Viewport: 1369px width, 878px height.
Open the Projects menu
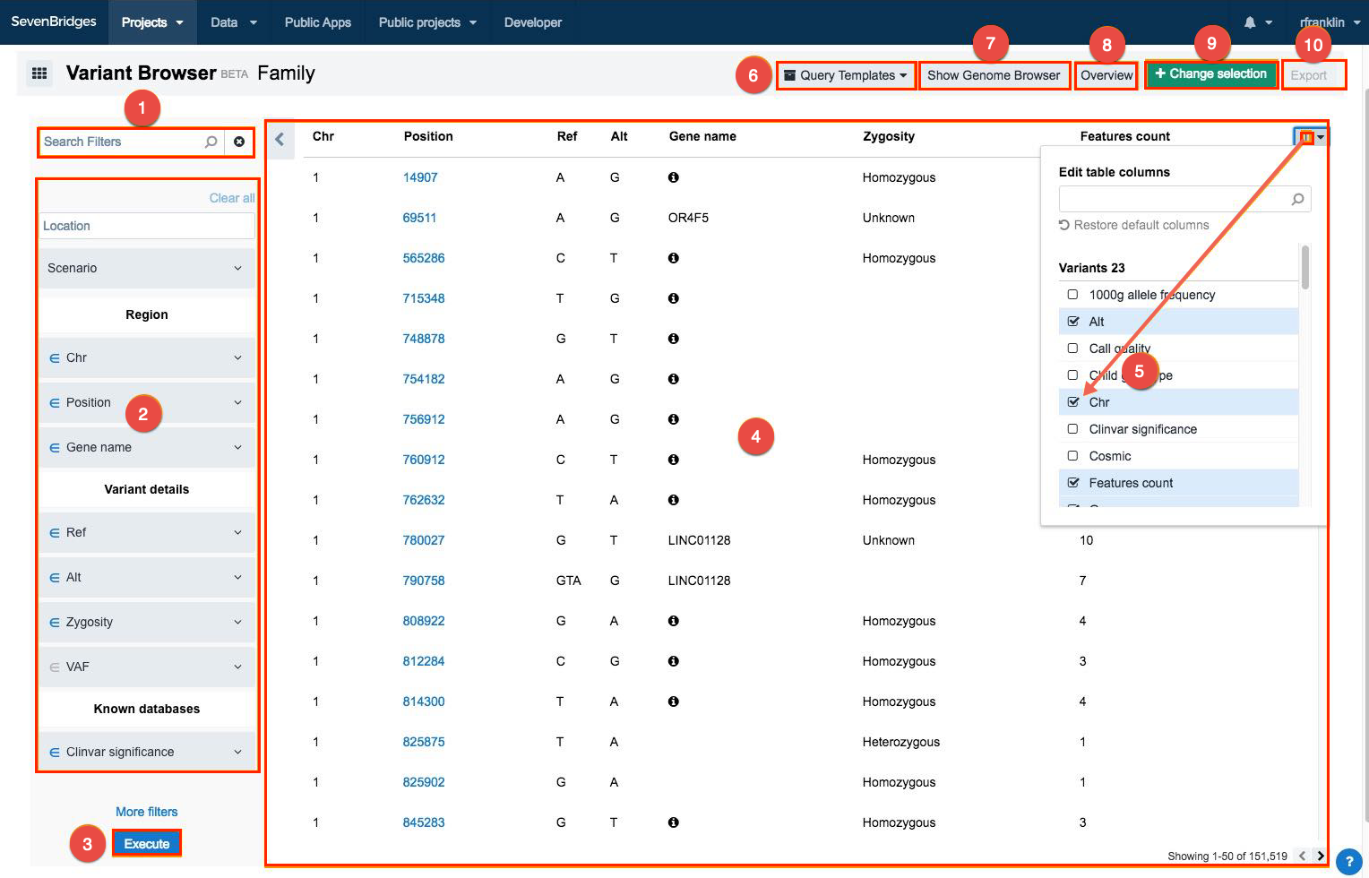click(x=152, y=22)
